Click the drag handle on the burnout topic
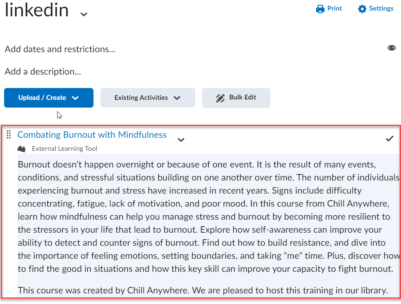This screenshot has height=304, width=401. tap(9, 134)
